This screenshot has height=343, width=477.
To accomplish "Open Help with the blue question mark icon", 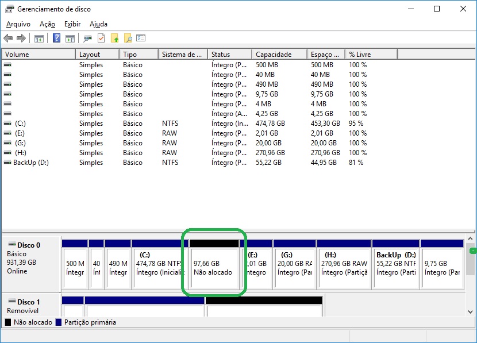I will pyautogui.click(x=56, y=38).
